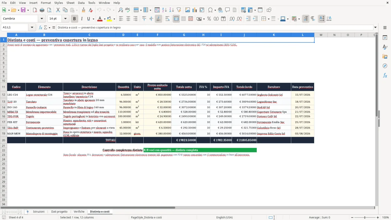
Task: Toggle Merge and Center Cells
Action: click(176, 19)
